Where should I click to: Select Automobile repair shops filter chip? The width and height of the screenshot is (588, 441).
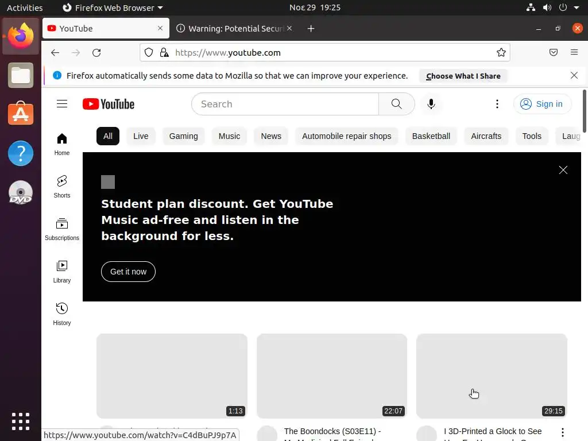point(346,136)
